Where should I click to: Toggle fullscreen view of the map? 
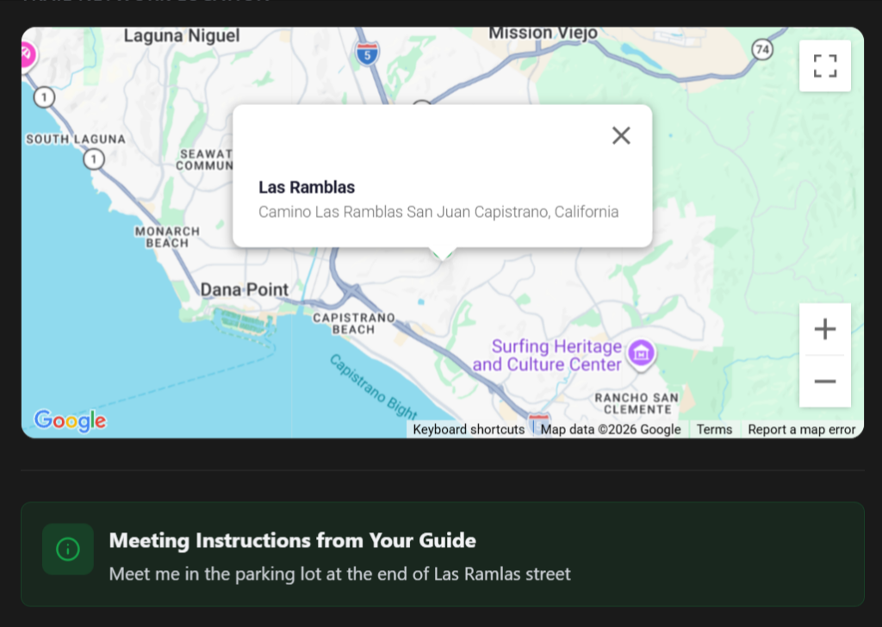tap(824, 65)
